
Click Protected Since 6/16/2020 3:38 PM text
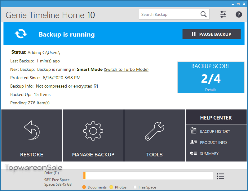click(x=45, y=78)
